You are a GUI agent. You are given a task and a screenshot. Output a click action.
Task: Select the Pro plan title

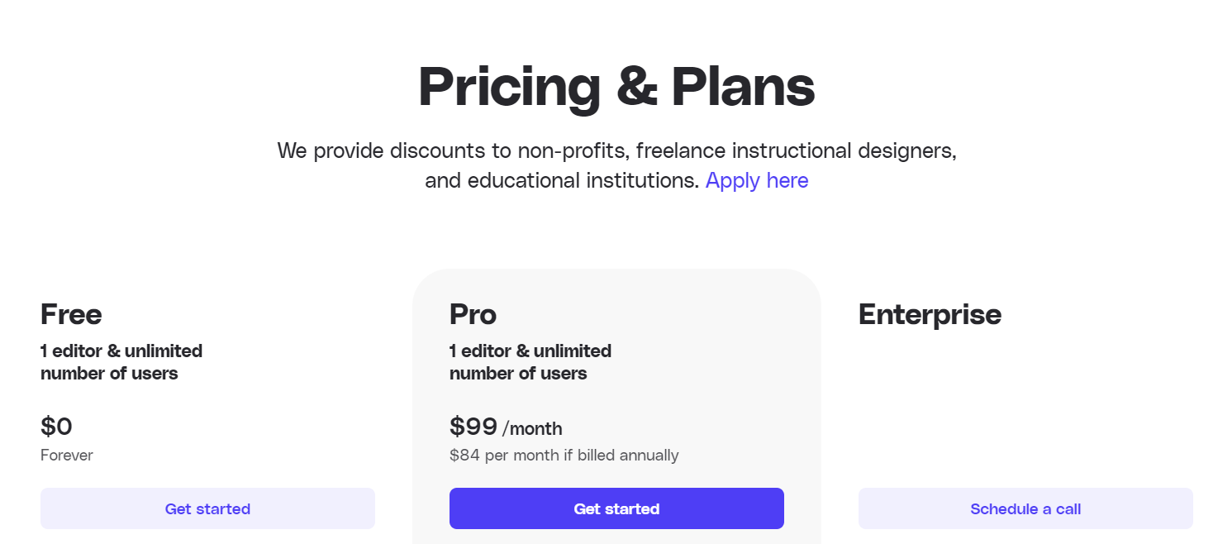click(x=473, y=314)
